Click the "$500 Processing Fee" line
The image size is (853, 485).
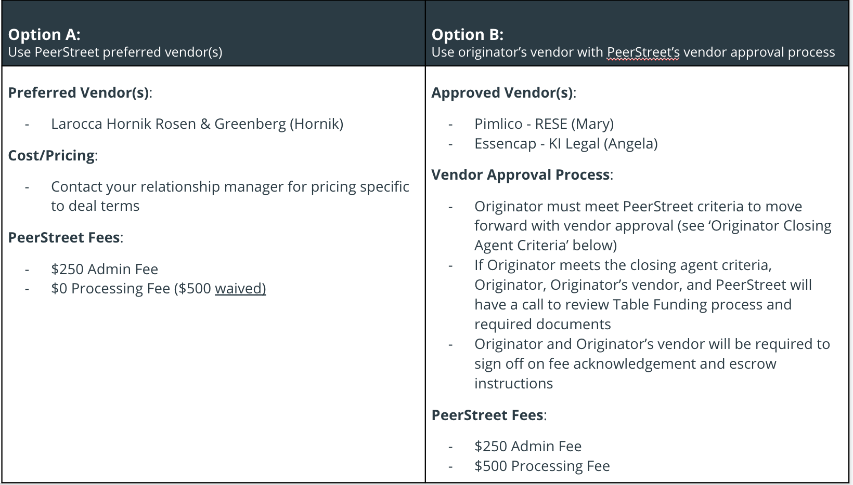click(542, 466)
